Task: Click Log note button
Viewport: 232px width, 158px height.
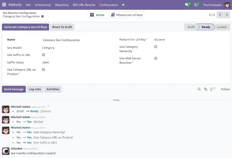Action: click(35, 89)
